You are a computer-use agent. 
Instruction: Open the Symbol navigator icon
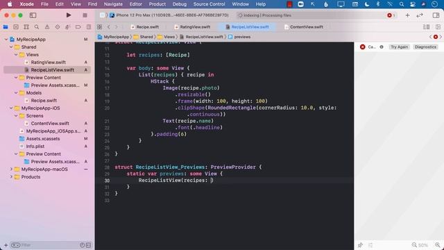[x=26, y=27]
